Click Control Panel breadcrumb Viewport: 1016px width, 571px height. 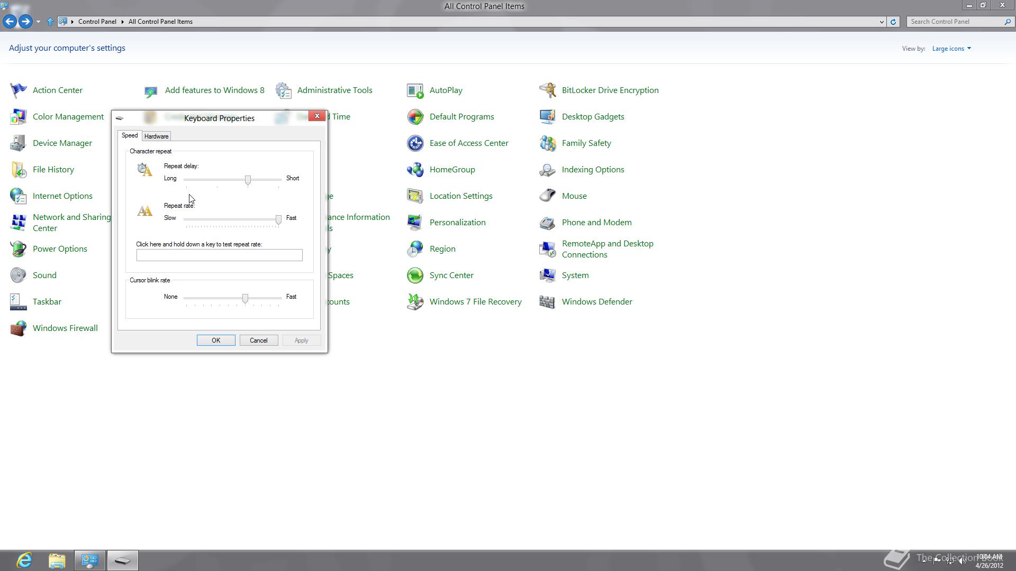click(97, 22)
